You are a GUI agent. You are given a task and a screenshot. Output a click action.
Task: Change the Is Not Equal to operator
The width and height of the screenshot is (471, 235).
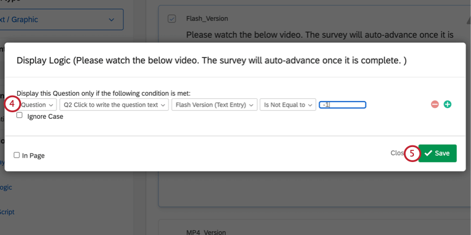(288, 105)
